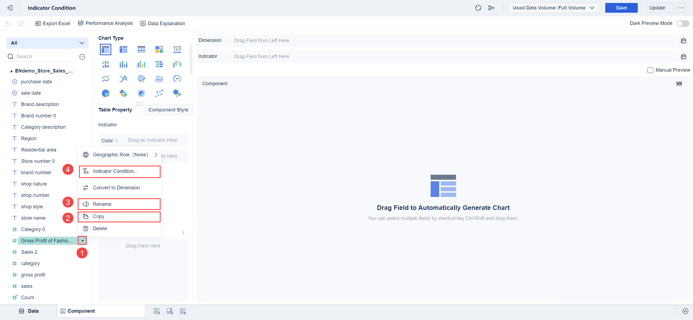
Task: Click the add-component icon in the bottom bar
Action: coord(157,311)
